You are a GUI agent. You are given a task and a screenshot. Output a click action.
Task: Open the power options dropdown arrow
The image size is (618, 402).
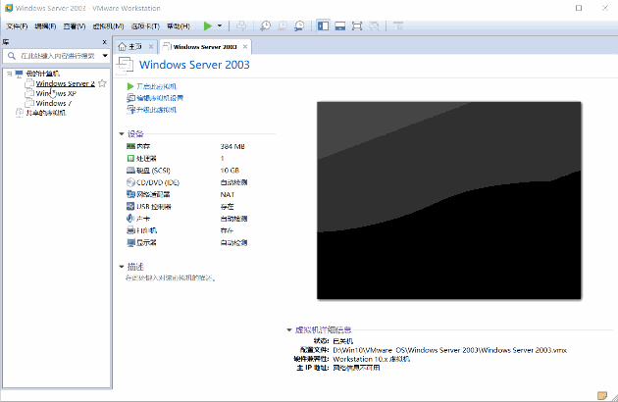(x=220, y=26)
